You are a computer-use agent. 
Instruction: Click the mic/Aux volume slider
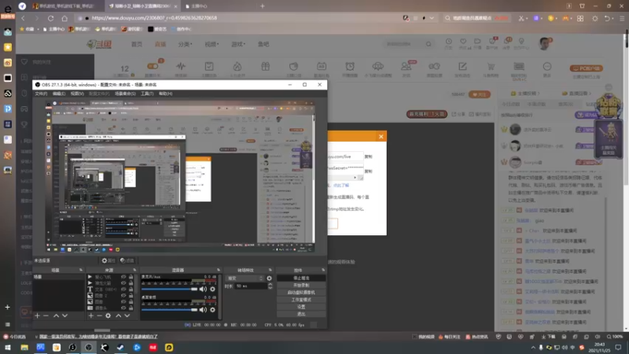(x=170, y=289)
